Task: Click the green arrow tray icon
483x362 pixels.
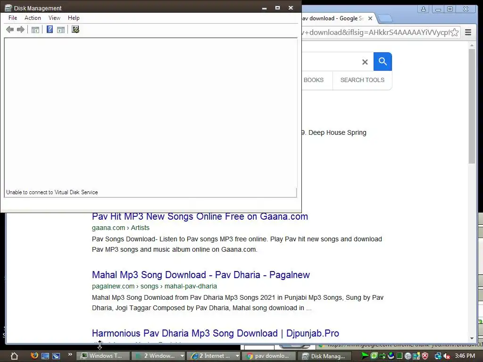Action: (x=365, y=356)
